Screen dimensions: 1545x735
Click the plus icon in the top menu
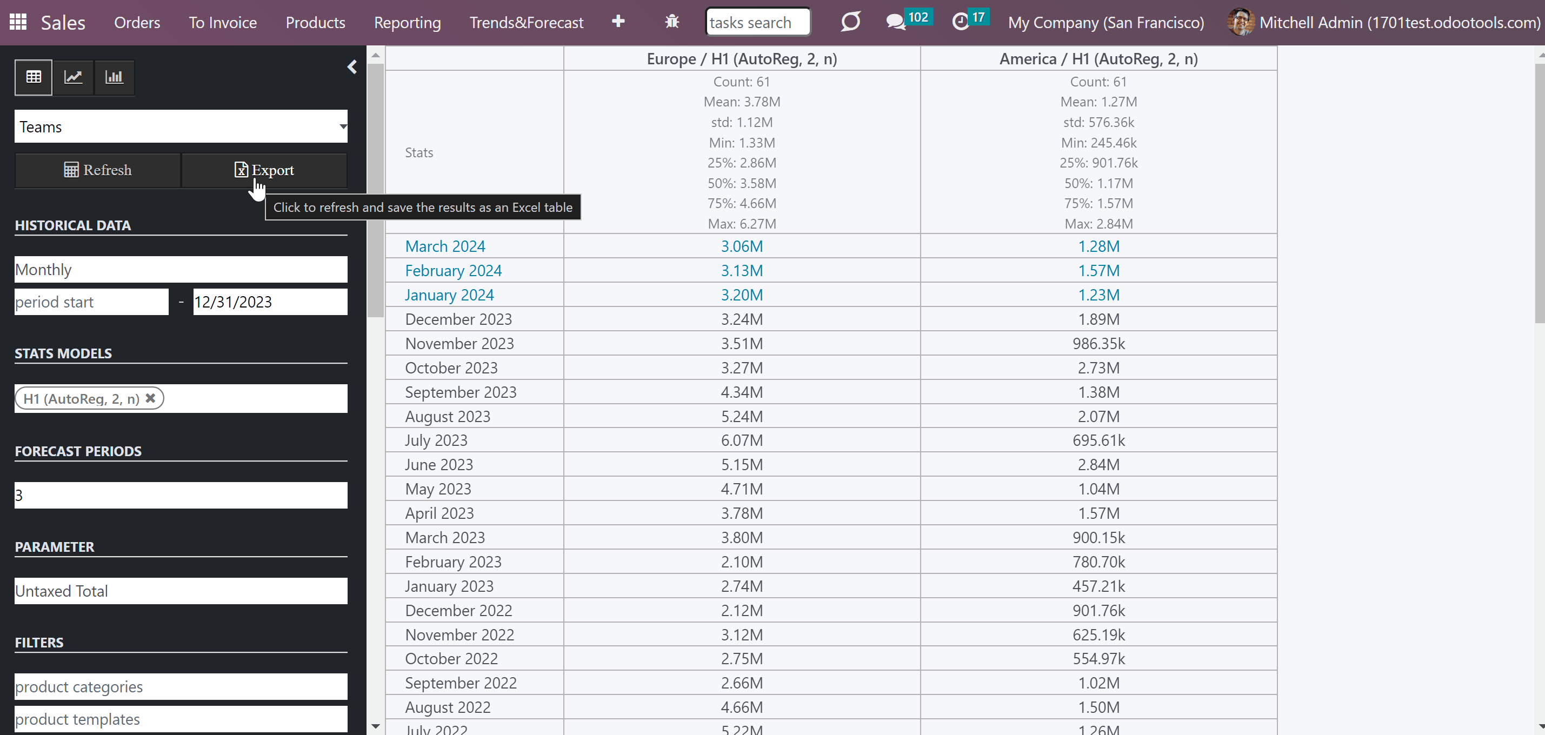pos(618,22)
